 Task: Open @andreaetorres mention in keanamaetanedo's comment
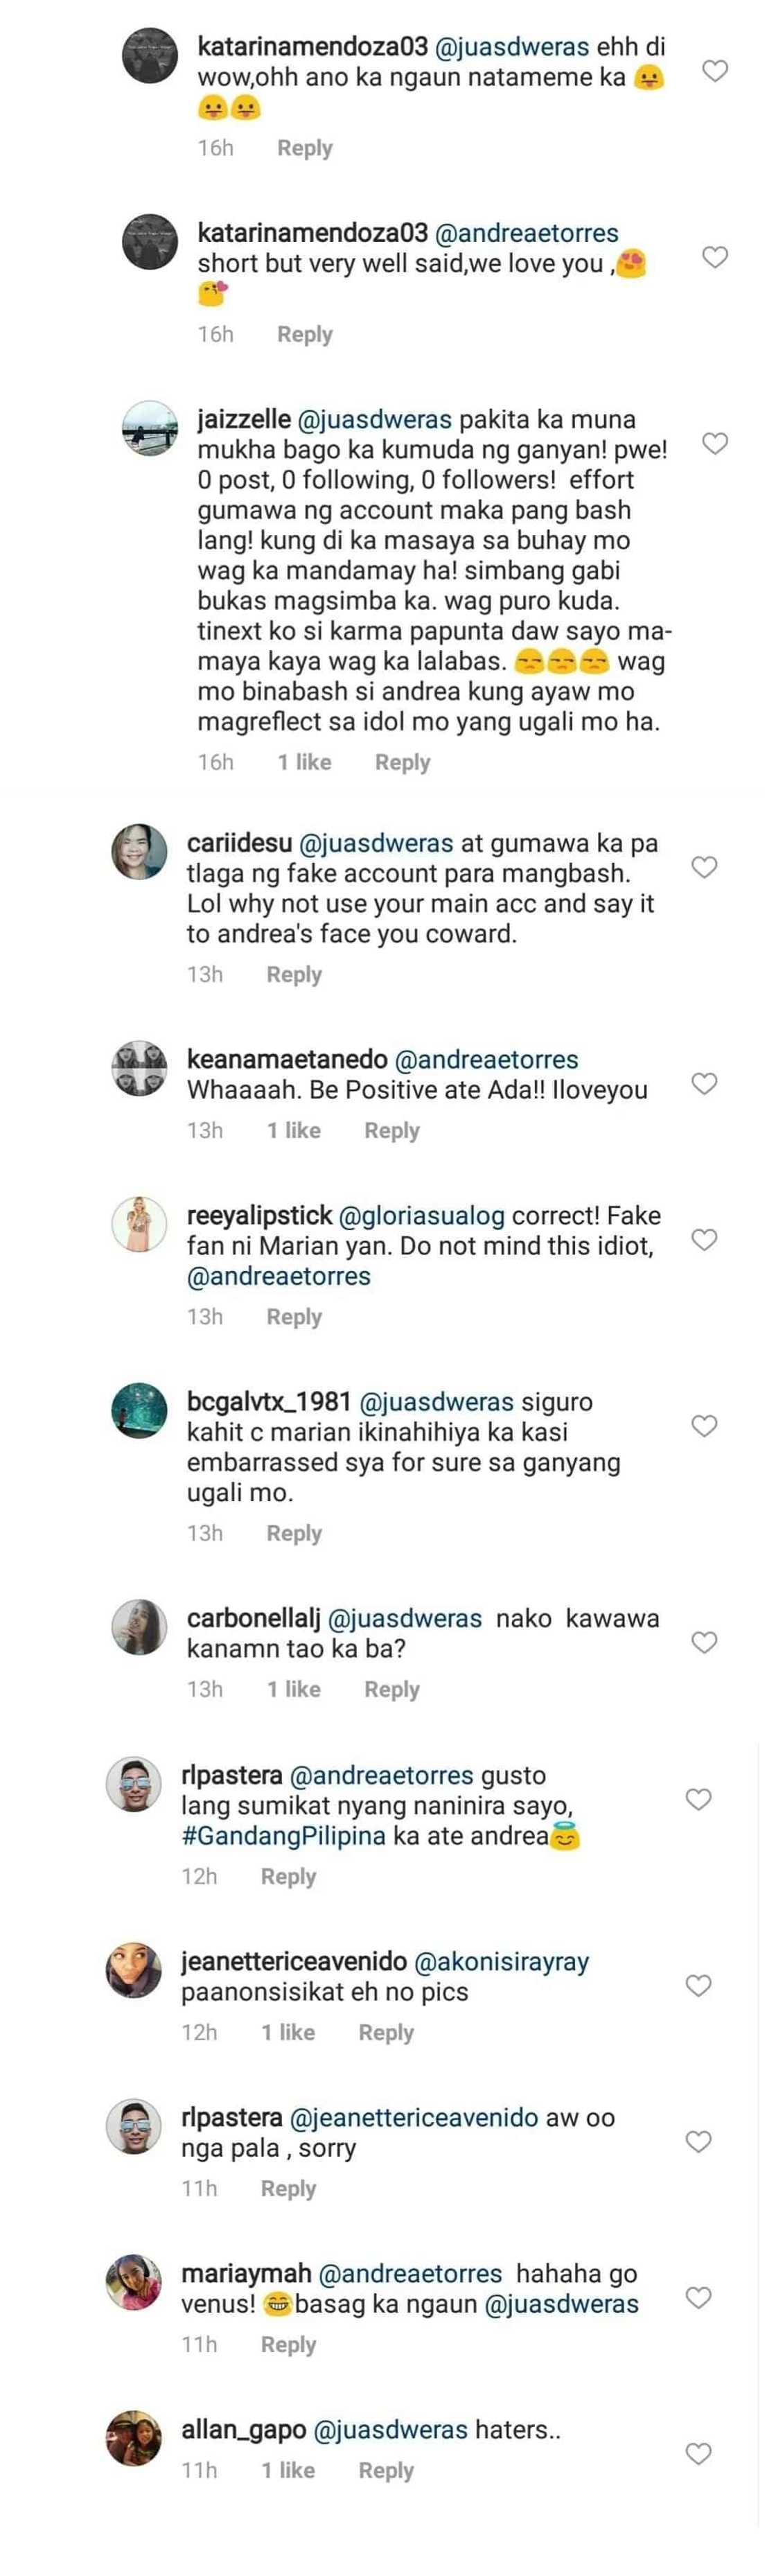[x=487, y=1060]
